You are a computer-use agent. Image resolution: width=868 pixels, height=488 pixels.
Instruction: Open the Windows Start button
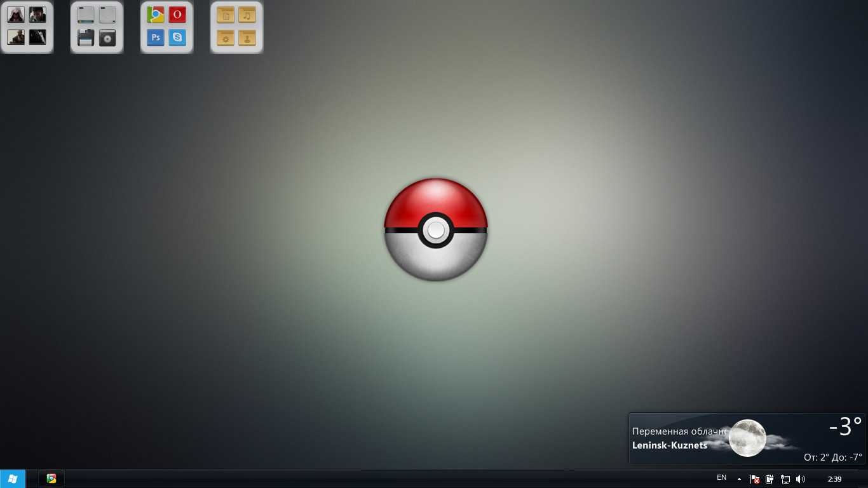[13, 478]
